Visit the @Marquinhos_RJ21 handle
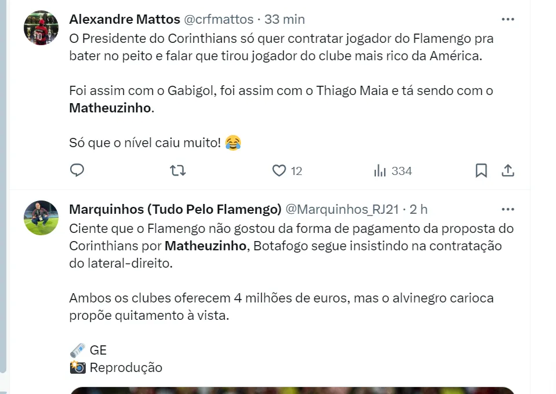The image size is (556, 394). point(343,209)
